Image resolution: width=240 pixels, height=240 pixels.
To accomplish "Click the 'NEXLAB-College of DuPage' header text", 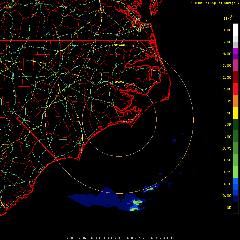I will click(x=213, y=3).
